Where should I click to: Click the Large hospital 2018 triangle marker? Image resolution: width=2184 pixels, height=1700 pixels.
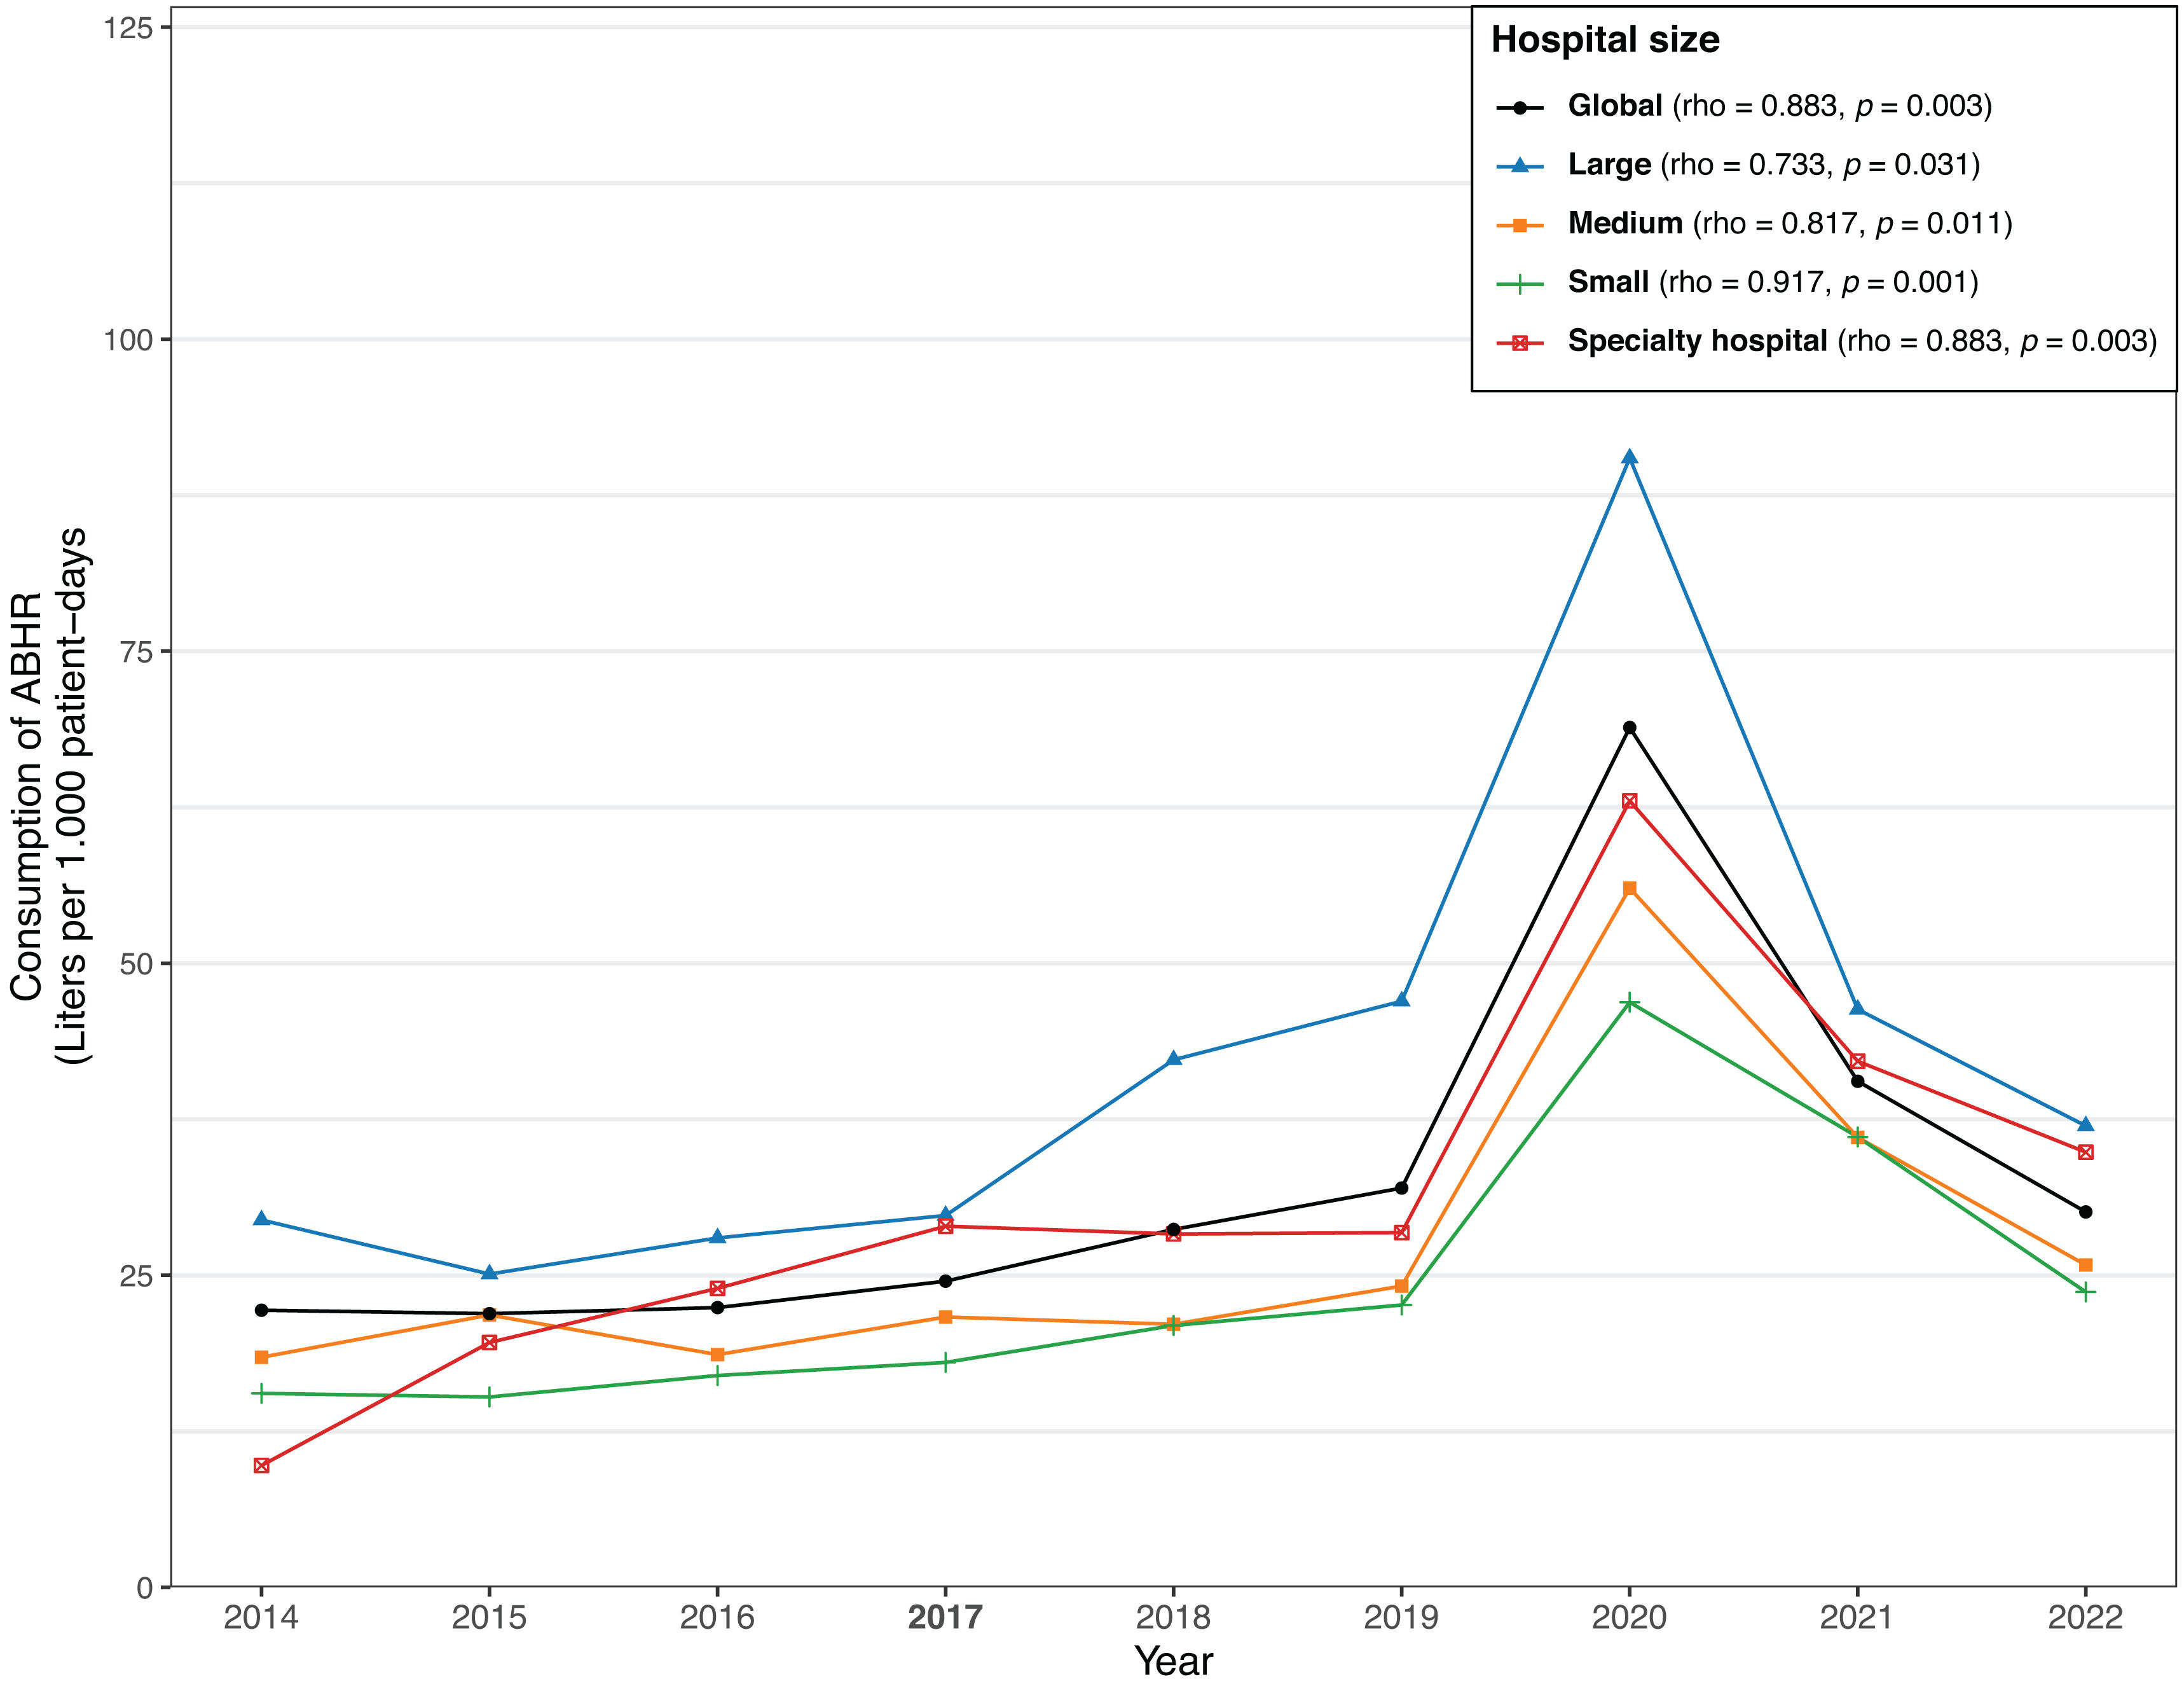pos(1174,1059)
